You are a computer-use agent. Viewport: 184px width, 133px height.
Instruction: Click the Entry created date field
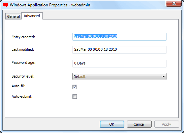tap(119, 37)
